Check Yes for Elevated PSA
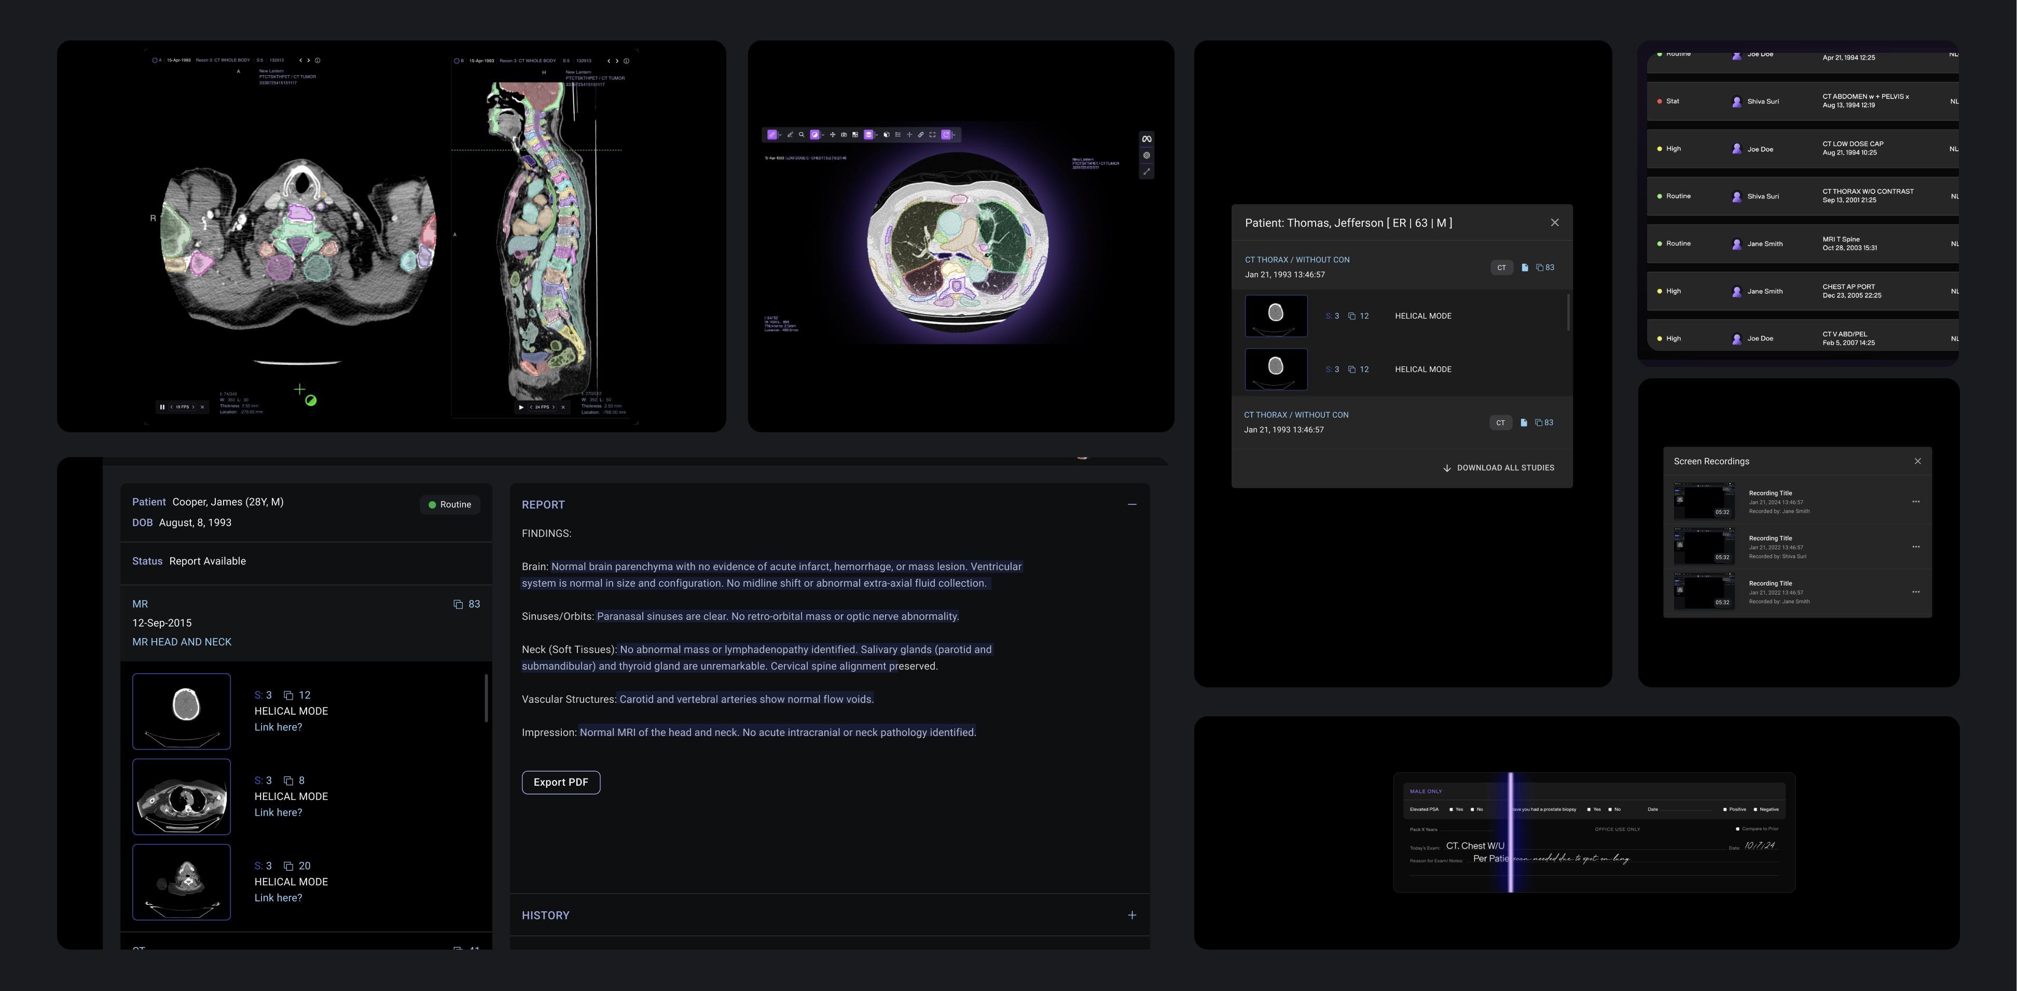The height and width of the screenshot is (991, 2017). [x=1451, y=810]
